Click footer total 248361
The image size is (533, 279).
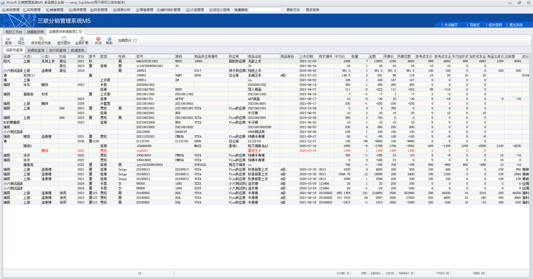pyautogui.click(x=376, y=273)
